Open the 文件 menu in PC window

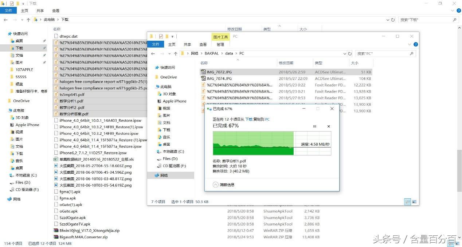[x=156, y=44]
